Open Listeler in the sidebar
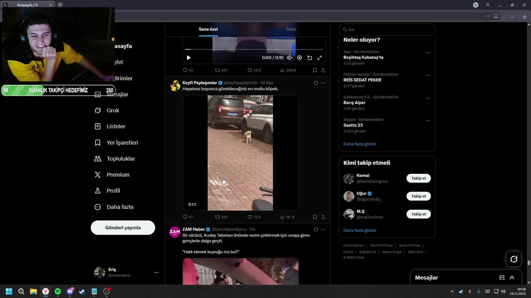531x298 pixels. point(110,126)
